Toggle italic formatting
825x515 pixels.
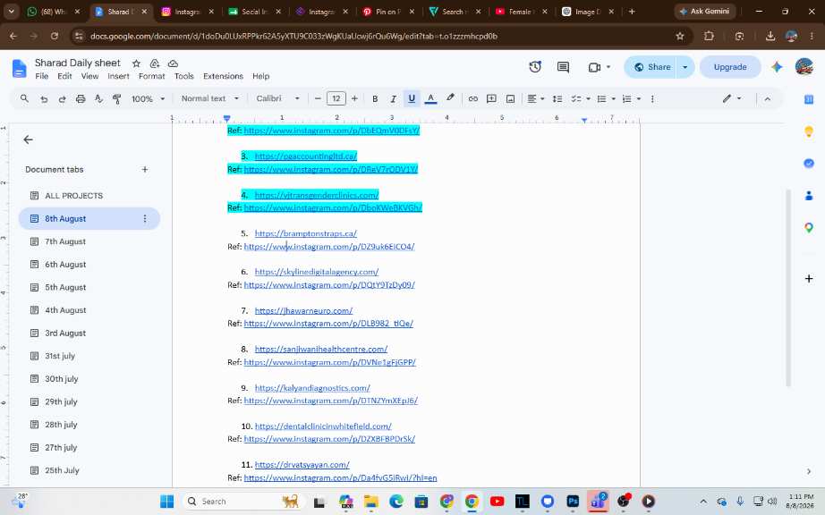pyautogui.click(x=393, y=98)
